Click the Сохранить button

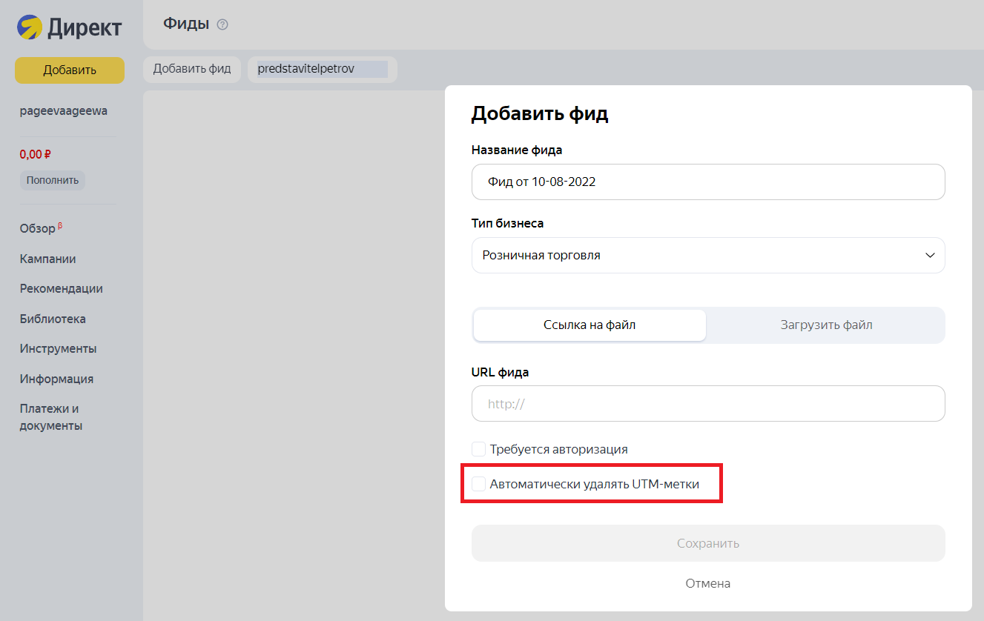[708, 543]
